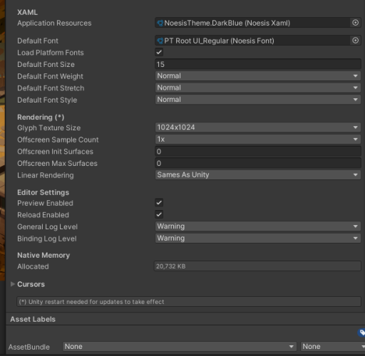Click the Glyph Texture Size label
Image resolution: width=365 pixels, height=356 pixels.
coord(48,128)
